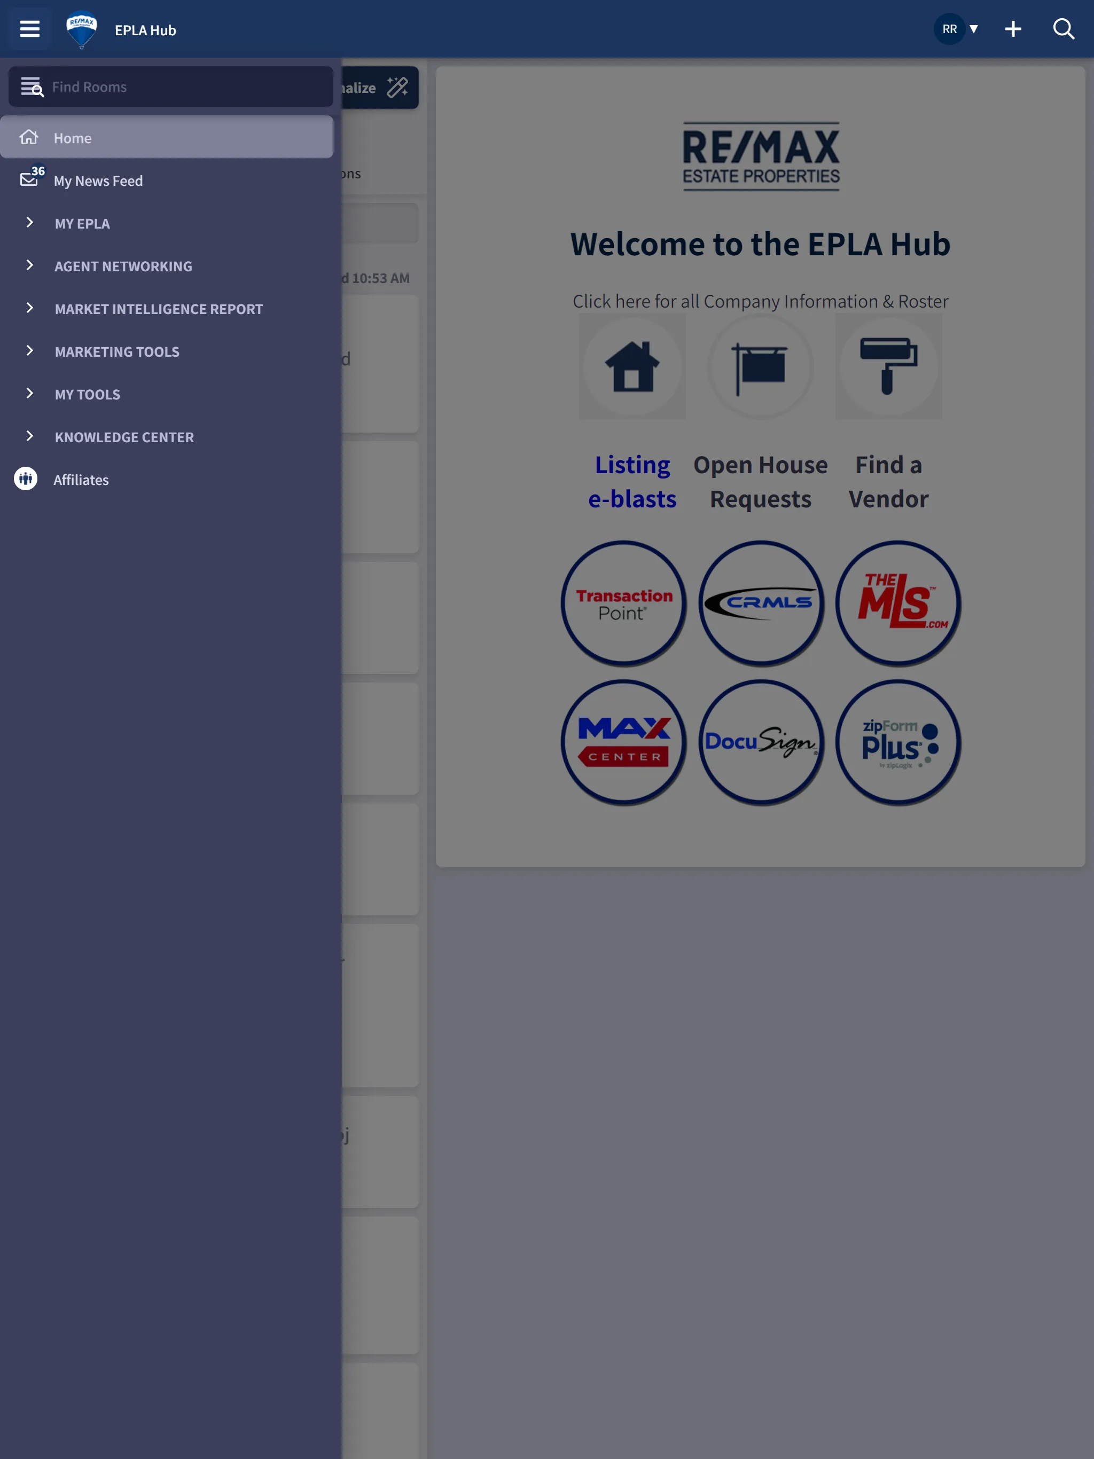Open the zipForm Plus circle logo
Viewport: 1094px width, 1459px height.
[x=898, y=742]
